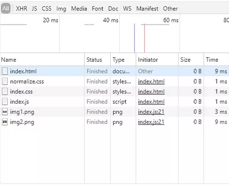Screen dimensions: 229x189
Task: Open index.html initiator link for index.css
Action: point(151,91)
